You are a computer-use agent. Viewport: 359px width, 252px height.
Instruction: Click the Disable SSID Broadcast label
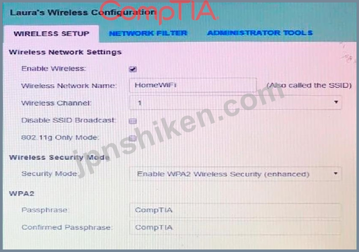pyautogui.click(x=69, y=120)
